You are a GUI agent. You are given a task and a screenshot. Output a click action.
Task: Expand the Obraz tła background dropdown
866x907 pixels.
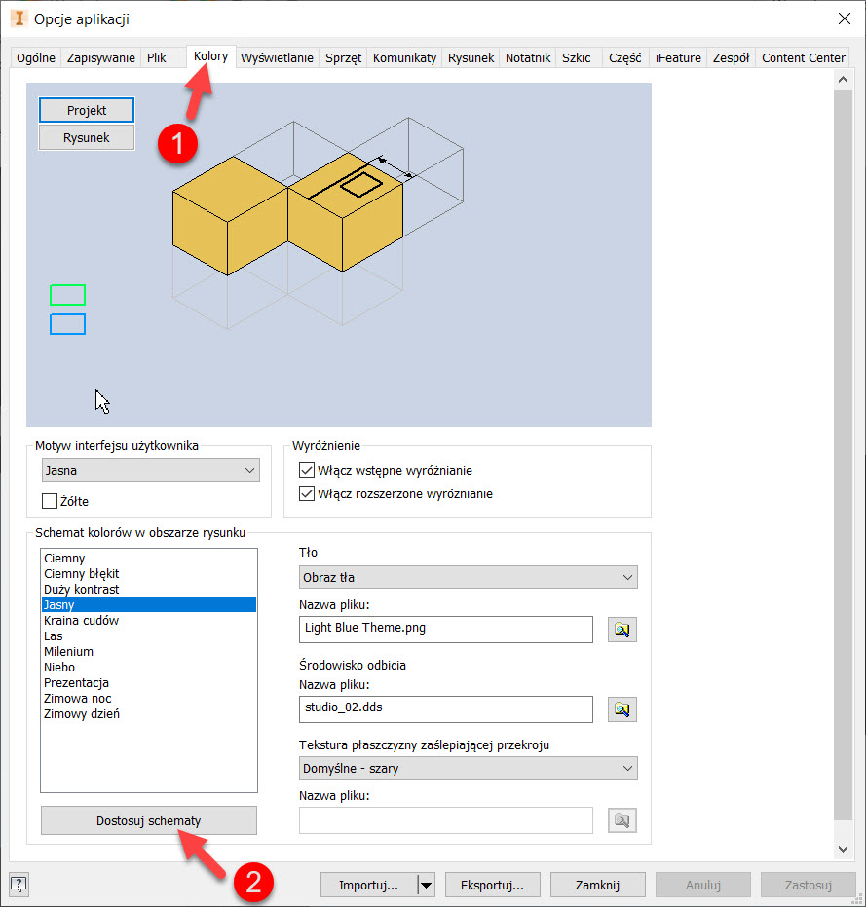(x=468, y=577)
